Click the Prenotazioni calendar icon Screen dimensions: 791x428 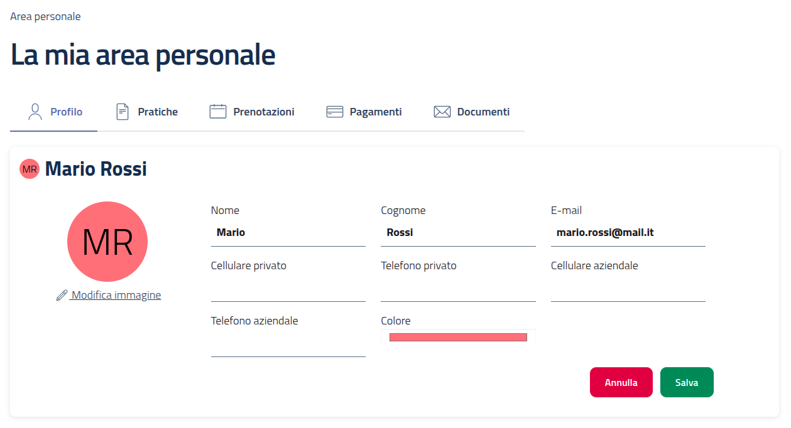pos(217,112)
